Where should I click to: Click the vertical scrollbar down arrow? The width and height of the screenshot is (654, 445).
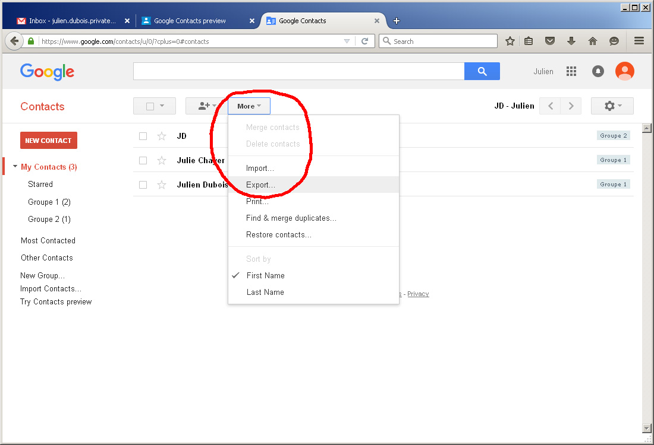[647, 428]
